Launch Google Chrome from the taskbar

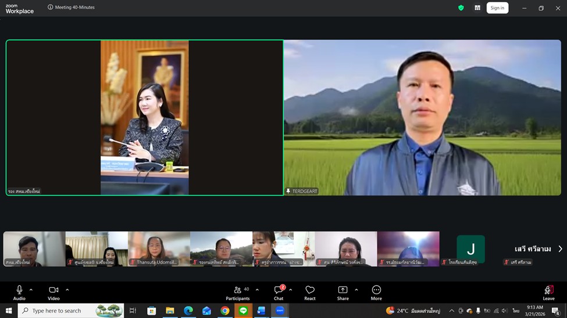click(225, 310)
